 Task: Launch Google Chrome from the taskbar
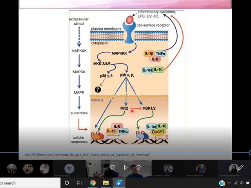click(x=93, y=183)
